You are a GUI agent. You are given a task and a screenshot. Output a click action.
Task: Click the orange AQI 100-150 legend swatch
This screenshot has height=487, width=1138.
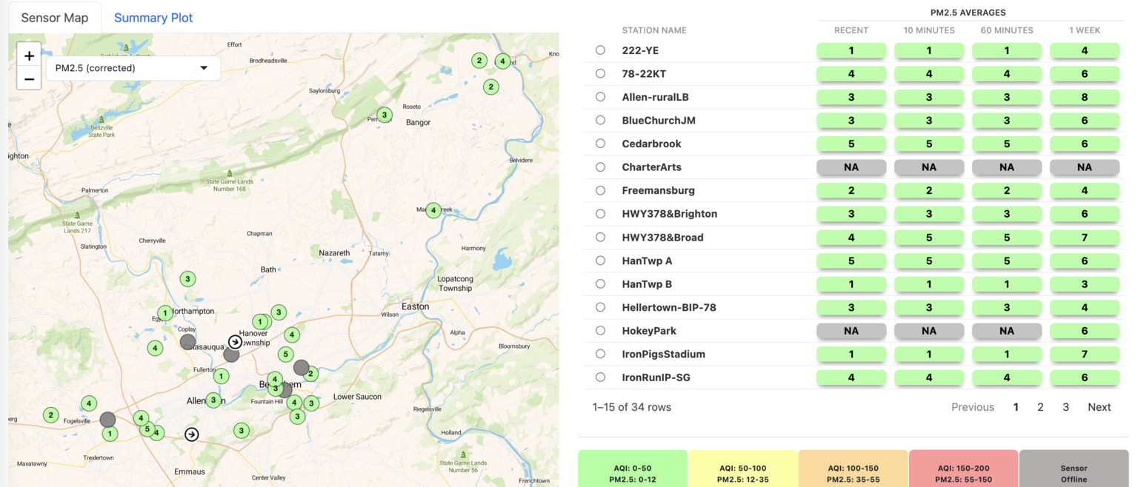pyautogui.click(x=853, y=468)
